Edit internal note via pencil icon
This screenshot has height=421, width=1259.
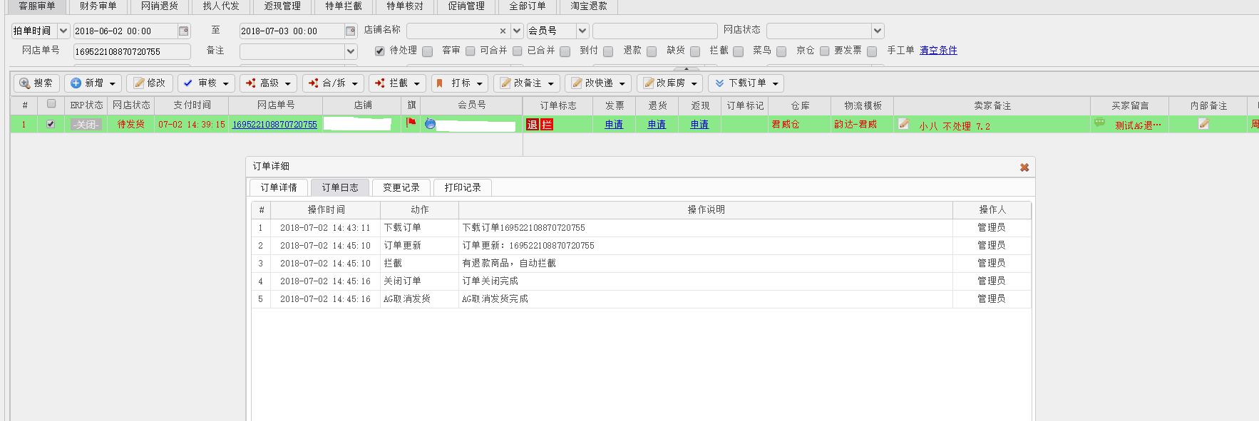pos(1203,124)
